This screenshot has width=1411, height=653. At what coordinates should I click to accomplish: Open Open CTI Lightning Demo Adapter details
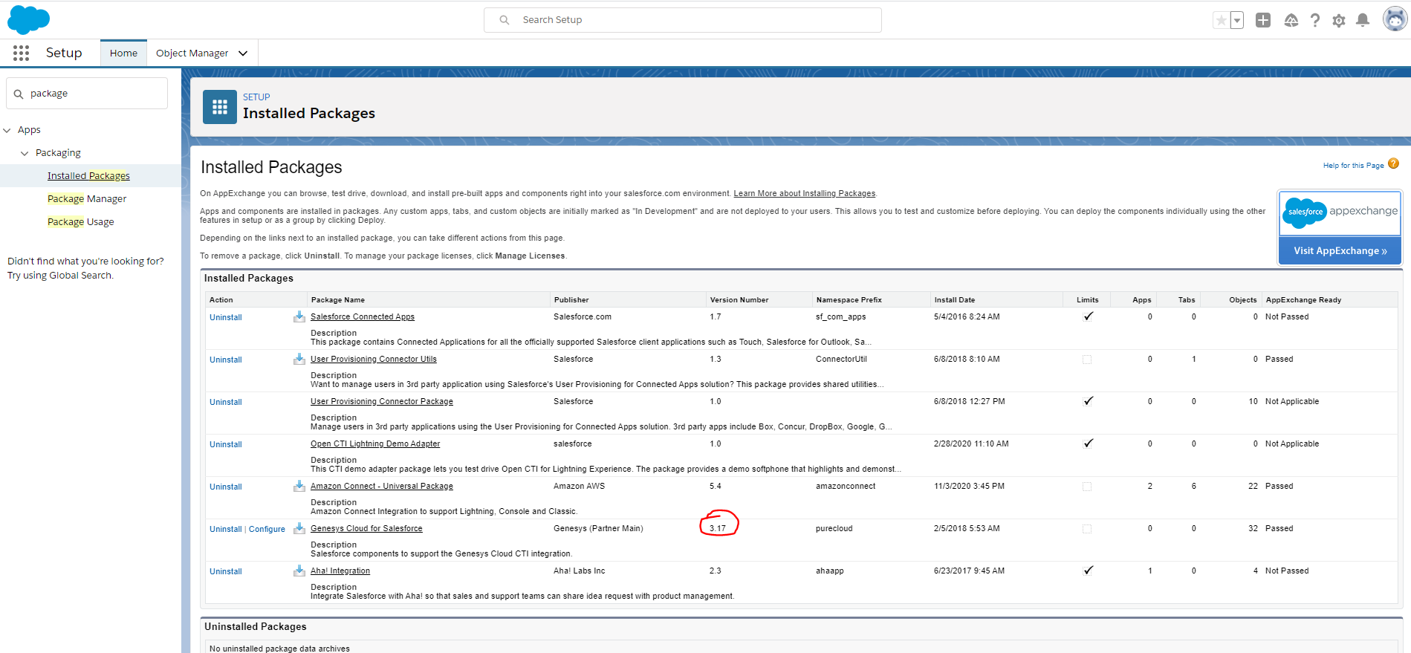click(x=375, y=444)
